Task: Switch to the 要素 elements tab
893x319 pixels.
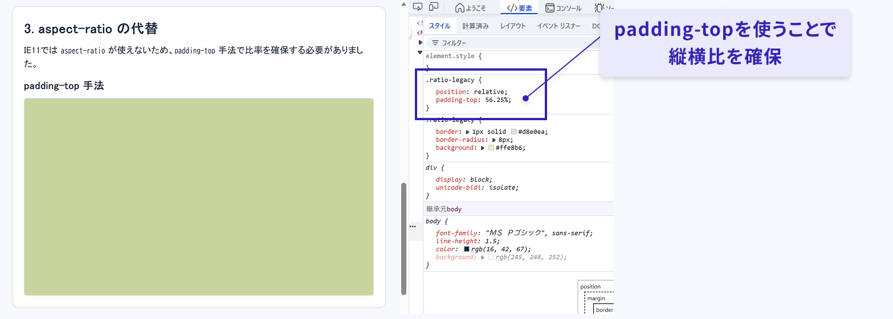Action: [519, 8]
